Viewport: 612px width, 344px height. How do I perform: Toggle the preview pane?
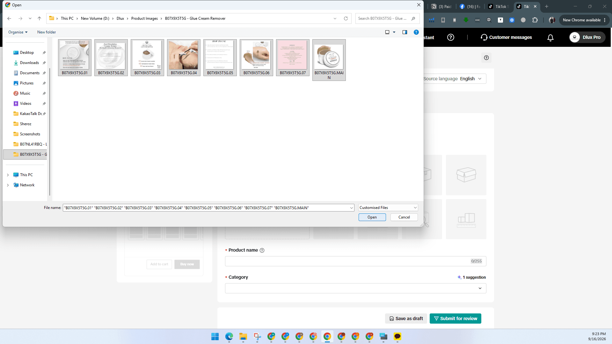coord(405,32)
